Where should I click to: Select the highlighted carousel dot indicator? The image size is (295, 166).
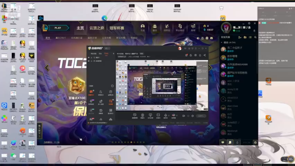pyautogui.click(x=131, y=142)
